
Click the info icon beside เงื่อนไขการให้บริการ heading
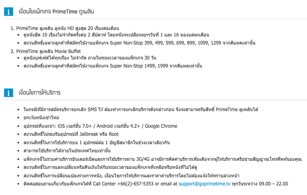click(9, 93)
